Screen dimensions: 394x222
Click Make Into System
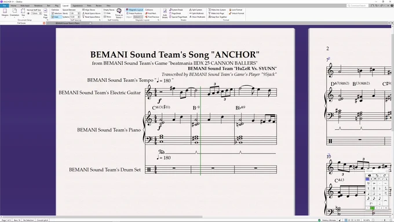217,10
